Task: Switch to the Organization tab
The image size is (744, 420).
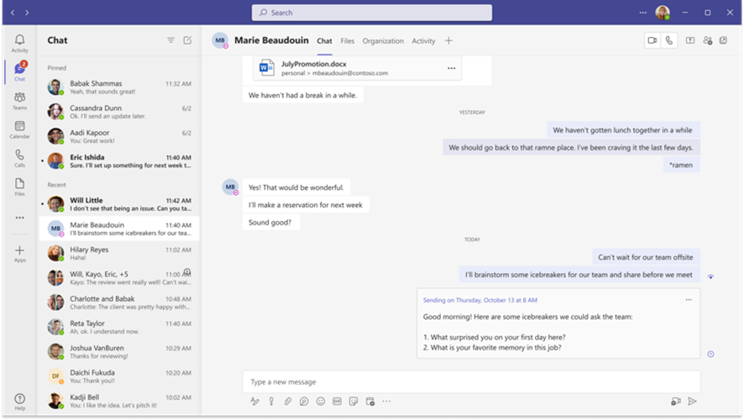Action: coord(383,41)
